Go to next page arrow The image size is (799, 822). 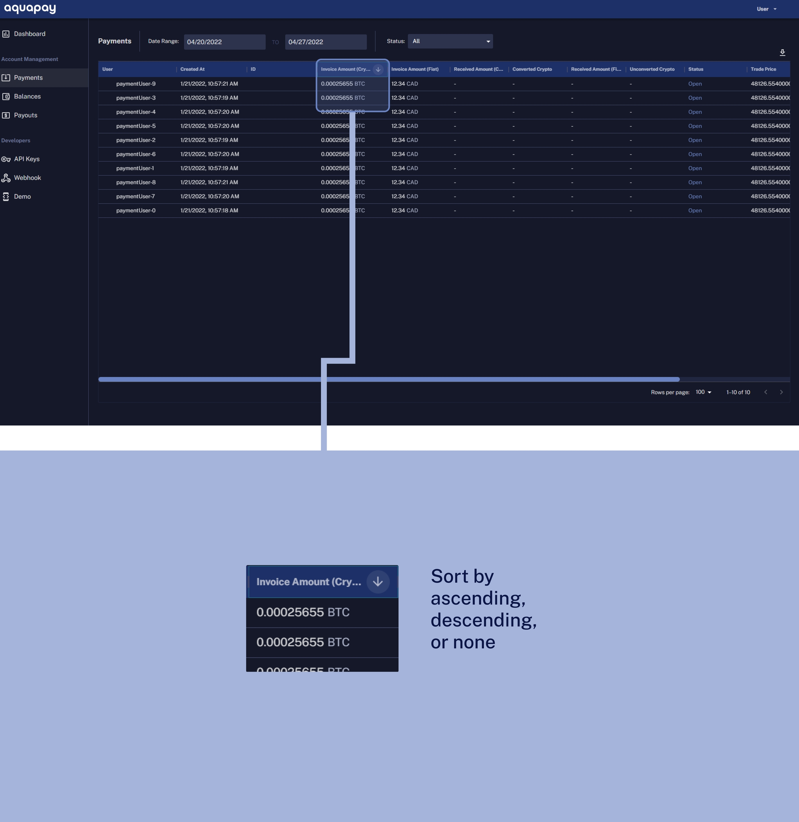[x=781, y=392]
